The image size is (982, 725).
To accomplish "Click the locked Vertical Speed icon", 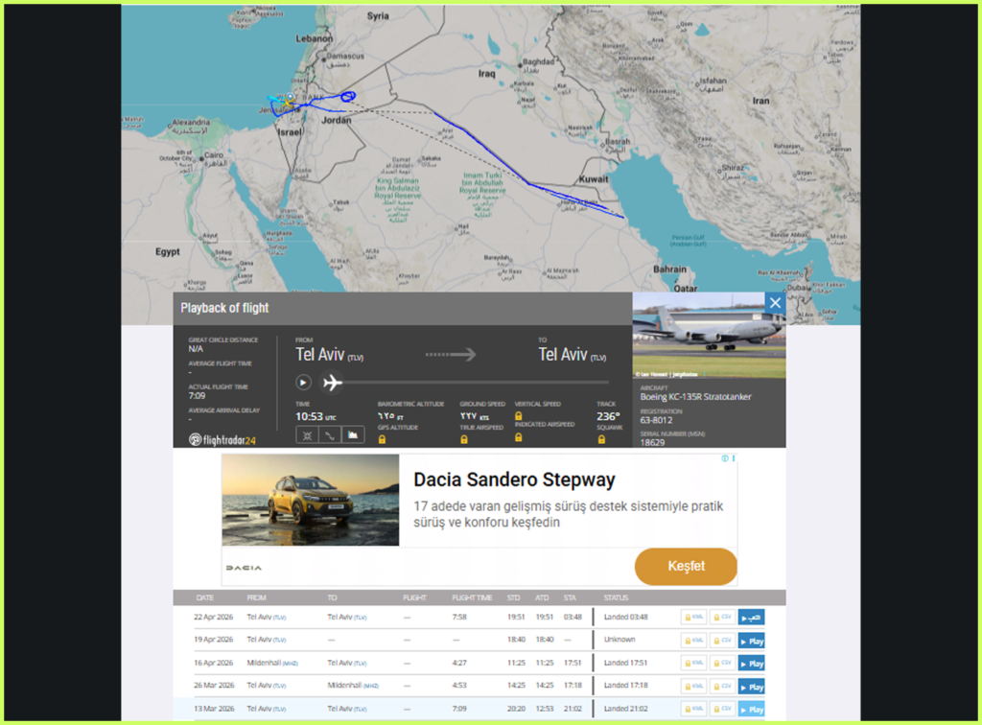I will coord(519,415).
